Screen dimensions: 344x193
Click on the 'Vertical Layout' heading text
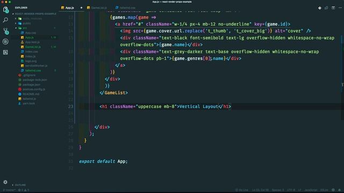click(x=199, y=107)
